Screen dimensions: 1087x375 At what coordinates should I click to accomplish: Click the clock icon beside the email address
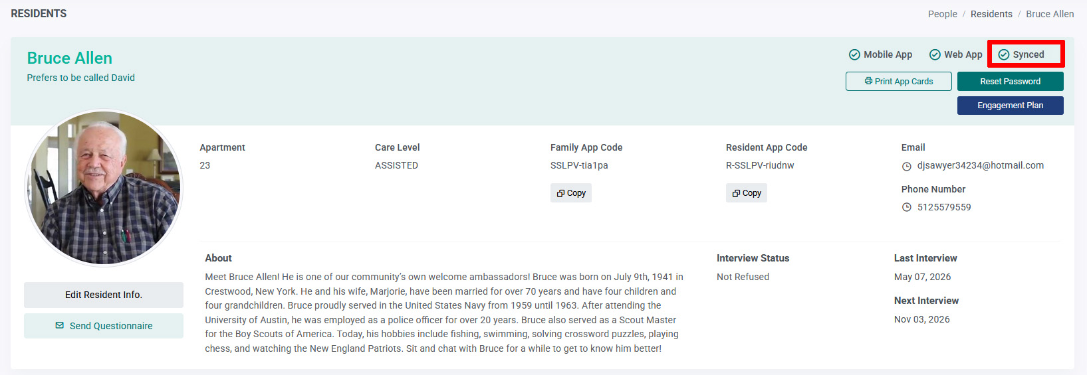click(906, 166)
